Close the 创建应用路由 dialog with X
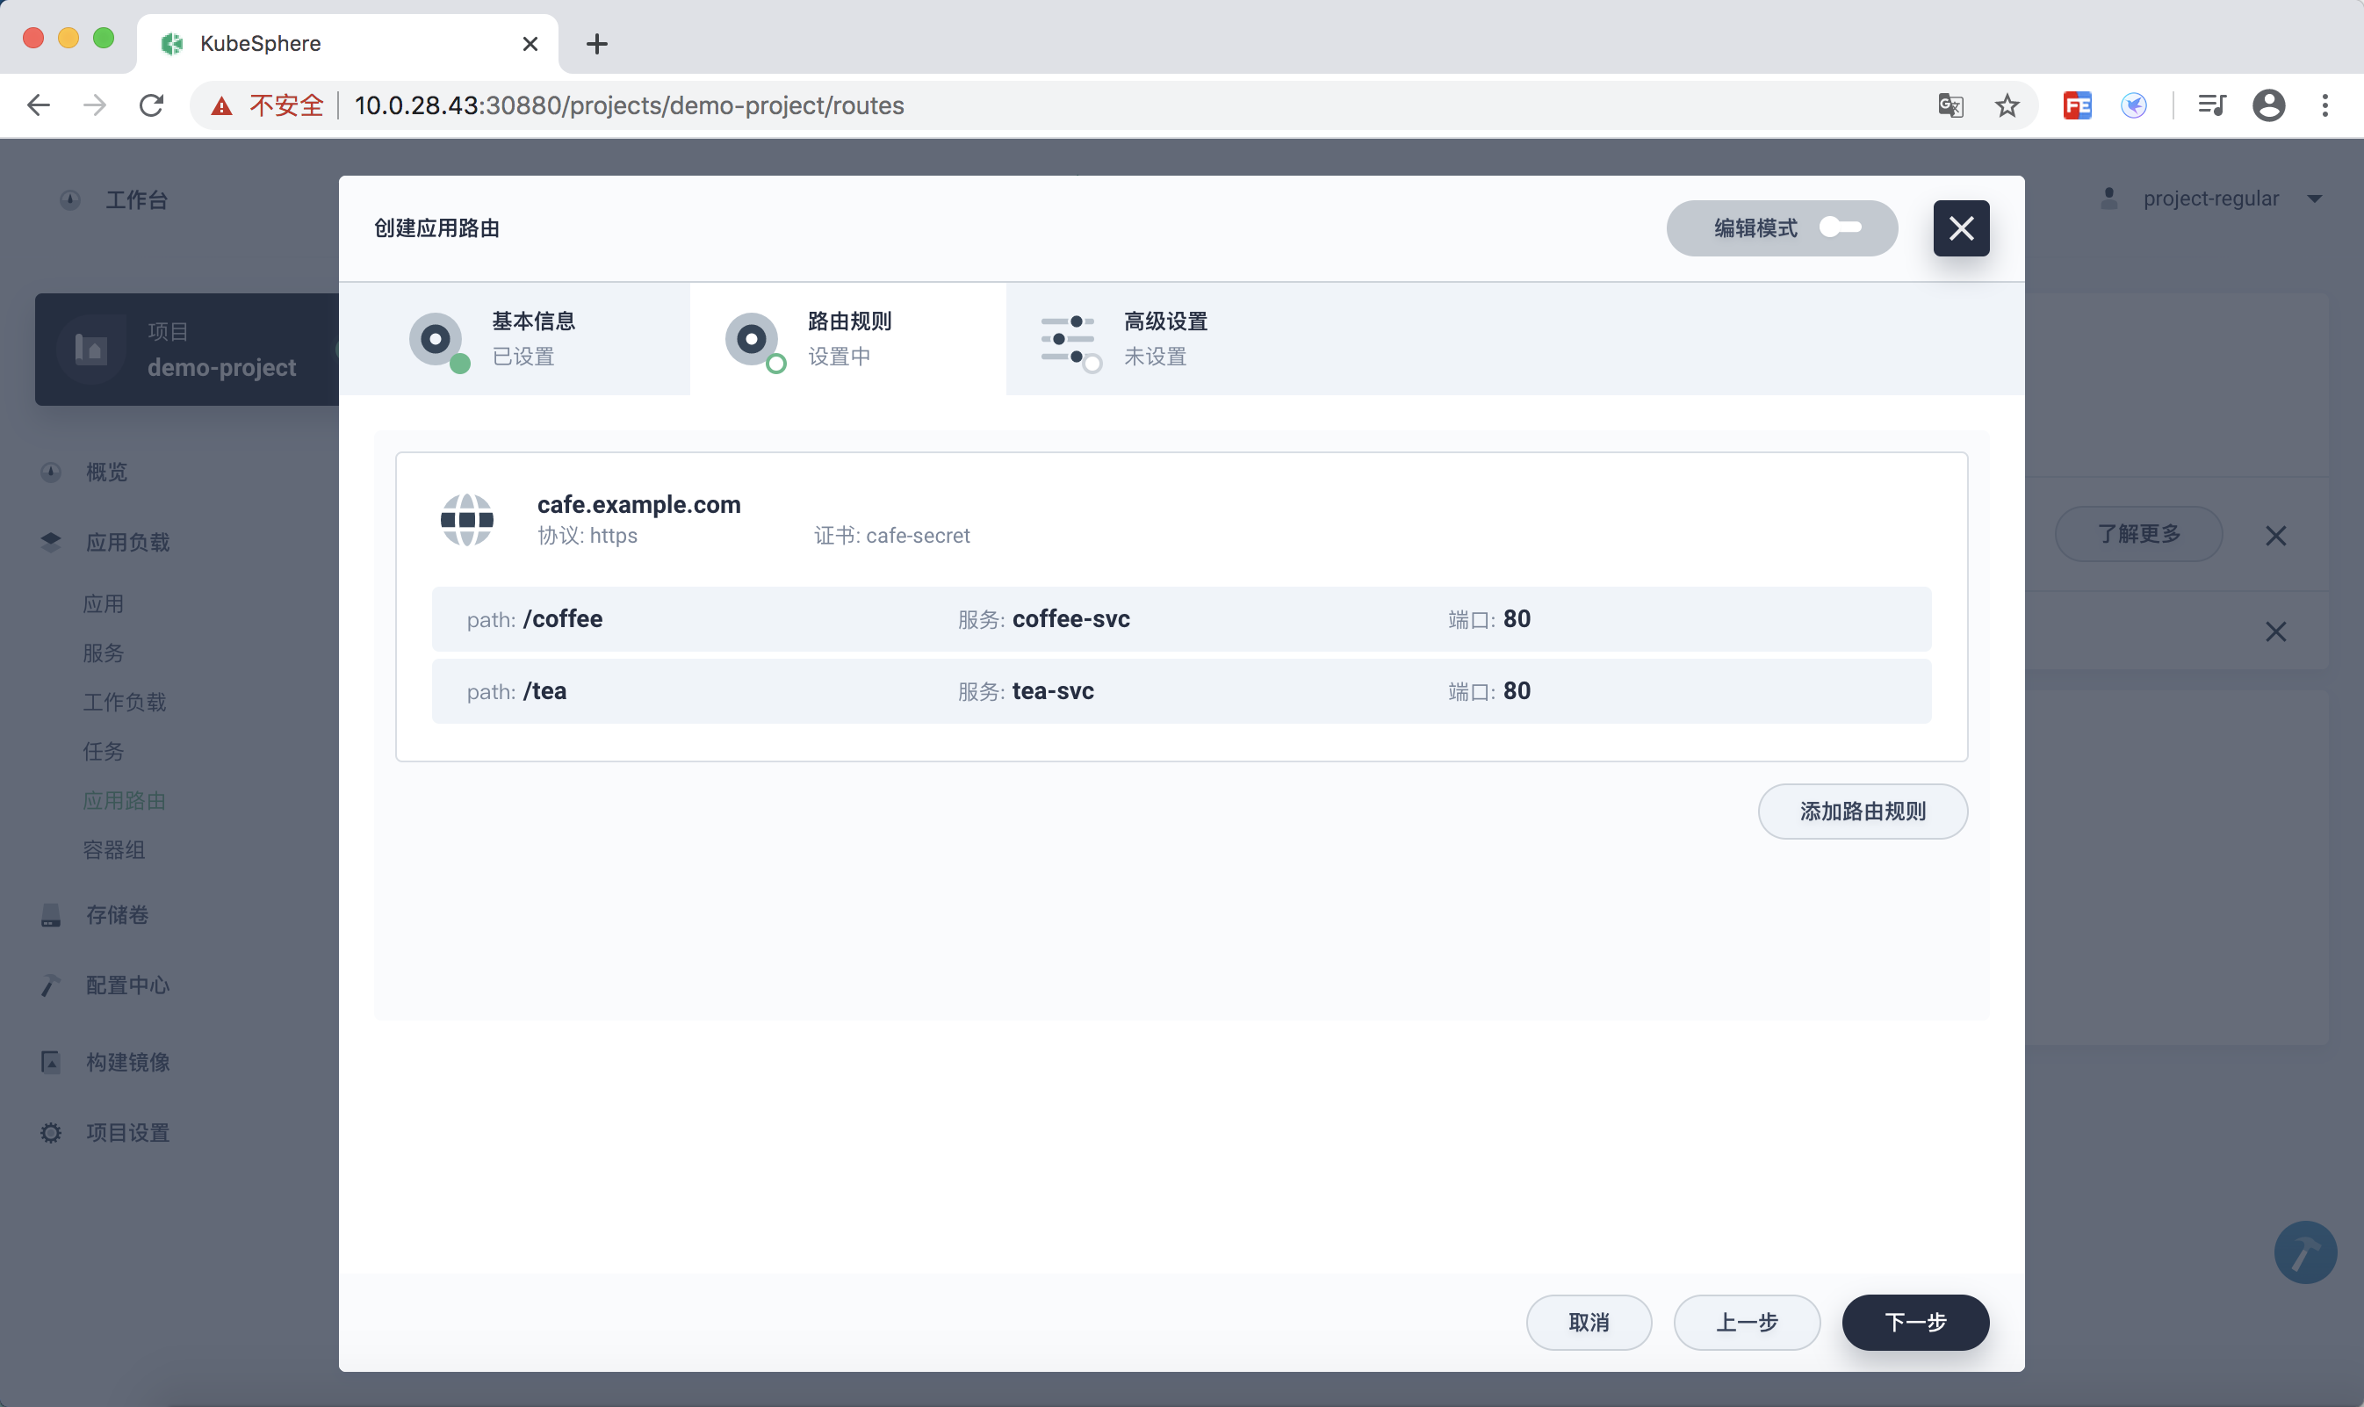This screenshot has width=2364, height=1407. coord(1960,227)
